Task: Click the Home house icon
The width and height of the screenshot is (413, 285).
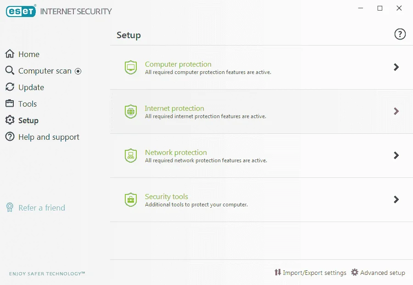Action: (10, 54)
